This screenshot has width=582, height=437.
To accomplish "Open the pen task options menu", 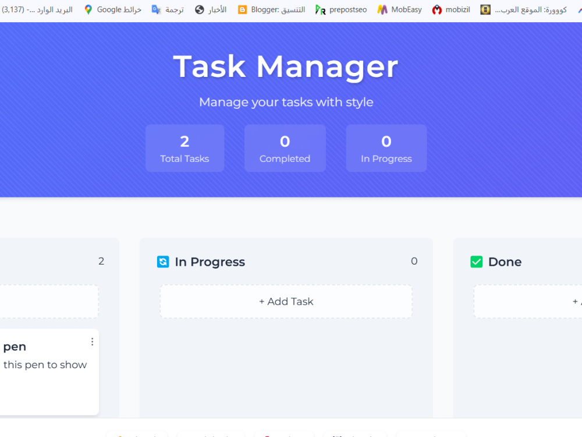I will 92,342.
